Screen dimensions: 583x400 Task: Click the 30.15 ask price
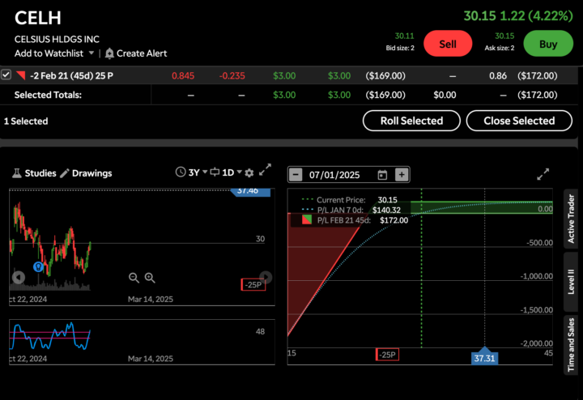coord(504,36)
